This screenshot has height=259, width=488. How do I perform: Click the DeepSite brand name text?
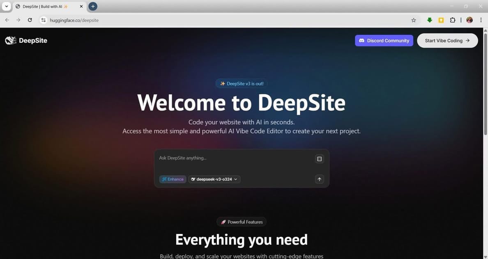tap(33, 40)
